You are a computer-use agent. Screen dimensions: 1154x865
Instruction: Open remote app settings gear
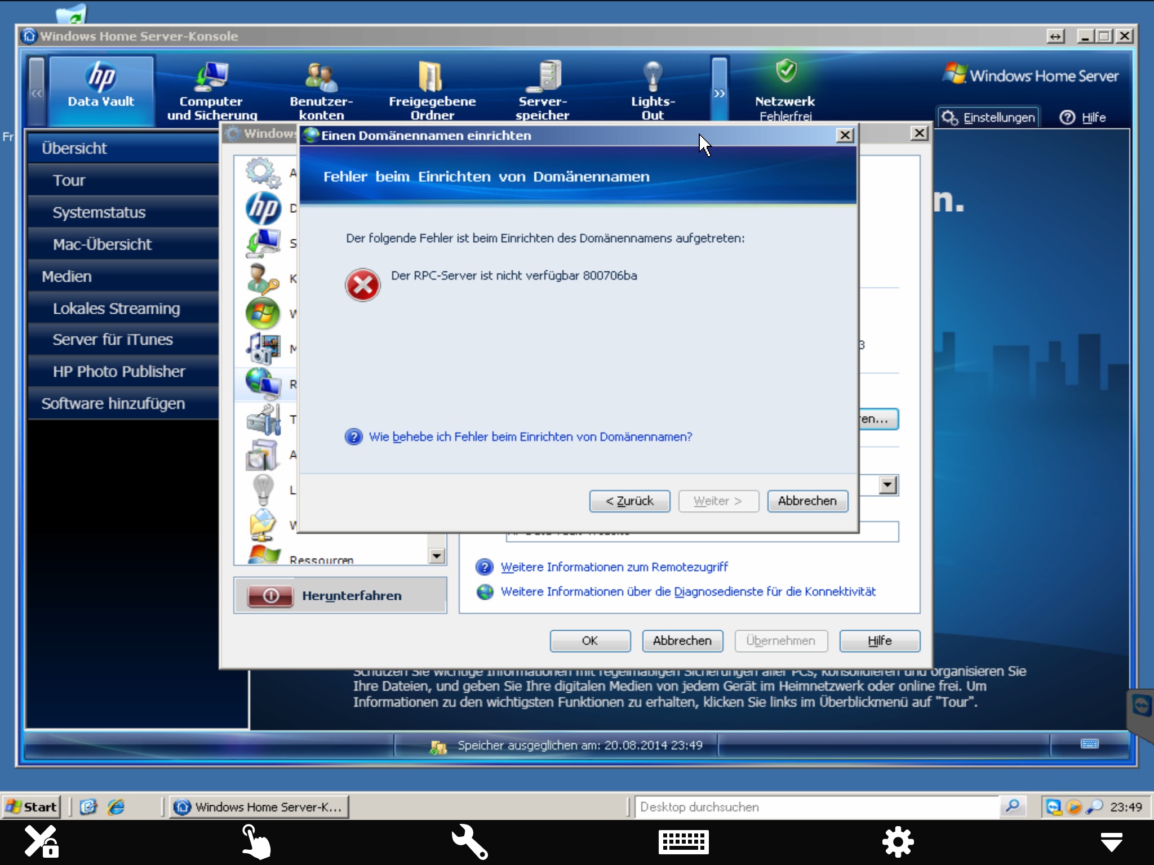click(x=898, y=842)
